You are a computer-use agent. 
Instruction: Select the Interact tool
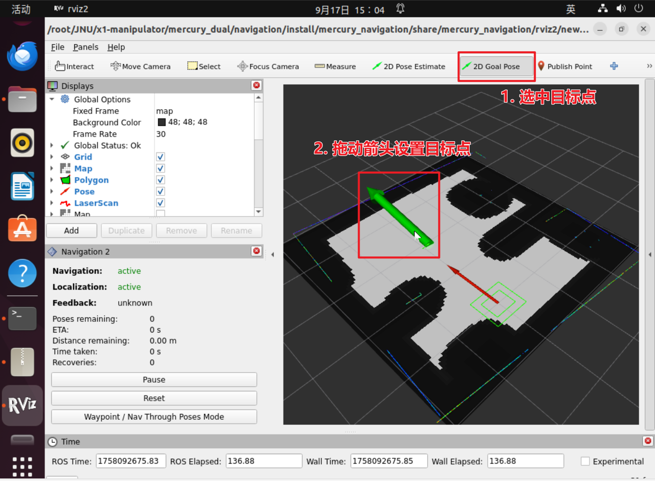(75, 66)
